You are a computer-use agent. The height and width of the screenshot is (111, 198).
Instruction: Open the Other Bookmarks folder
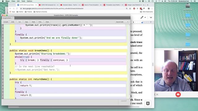coord(146,12)
